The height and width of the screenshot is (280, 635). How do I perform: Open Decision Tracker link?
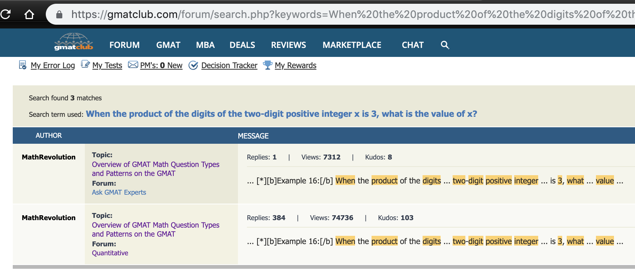pyautogui.click(x=229, y=66)
